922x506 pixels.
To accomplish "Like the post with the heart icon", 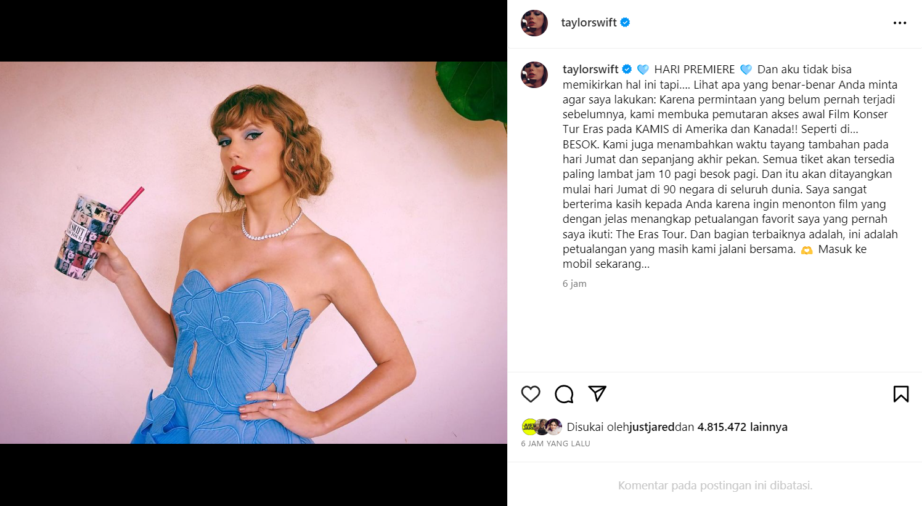I will click(x=531, y=394).
